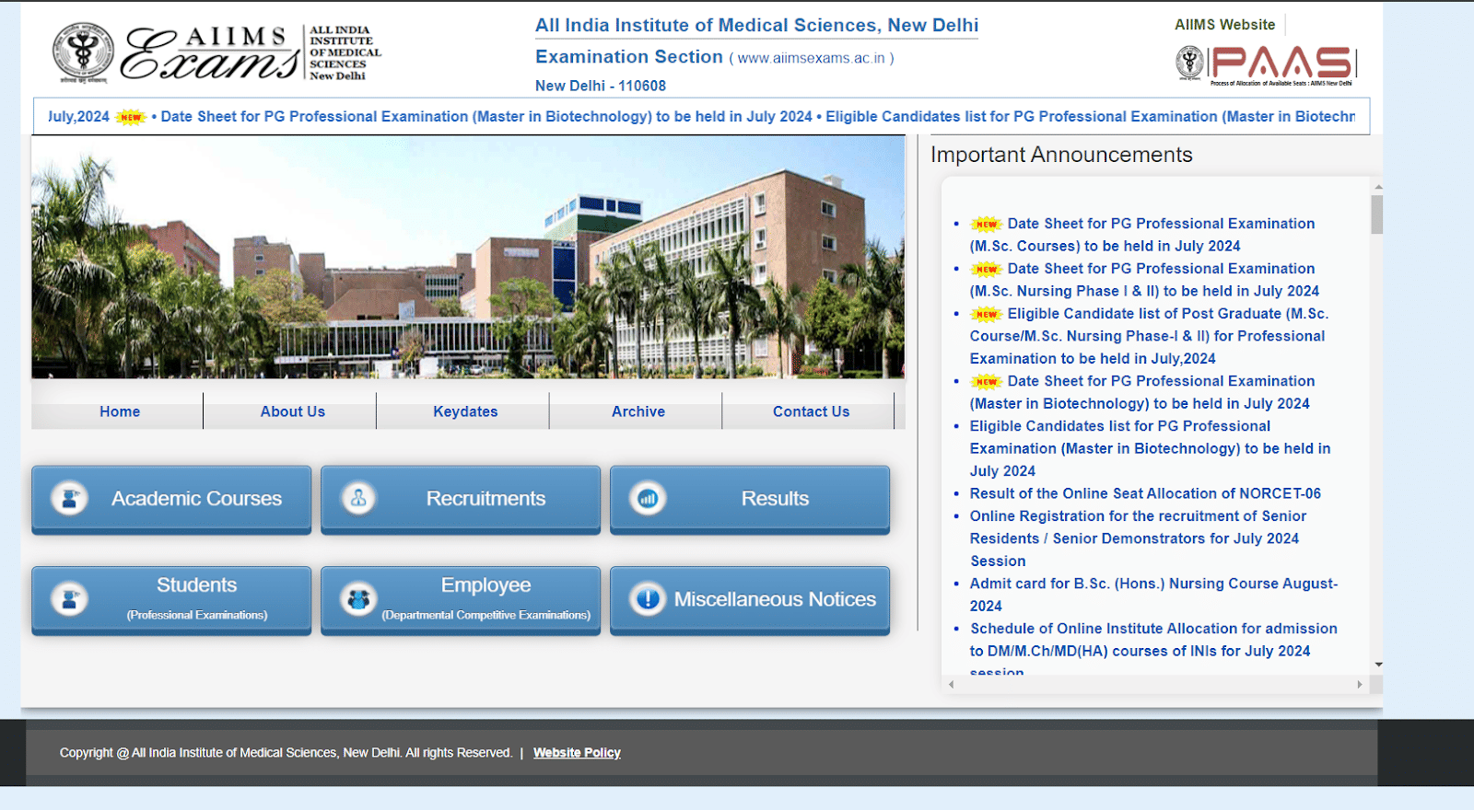The image size is (1474, 810).
Task: Open Date Sheet for M.Sc. Courses July 2024
Action: pos(1143,235)
